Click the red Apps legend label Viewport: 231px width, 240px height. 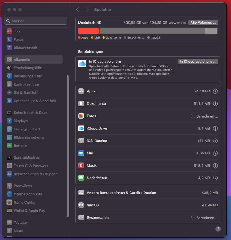[x=83, y=38]
